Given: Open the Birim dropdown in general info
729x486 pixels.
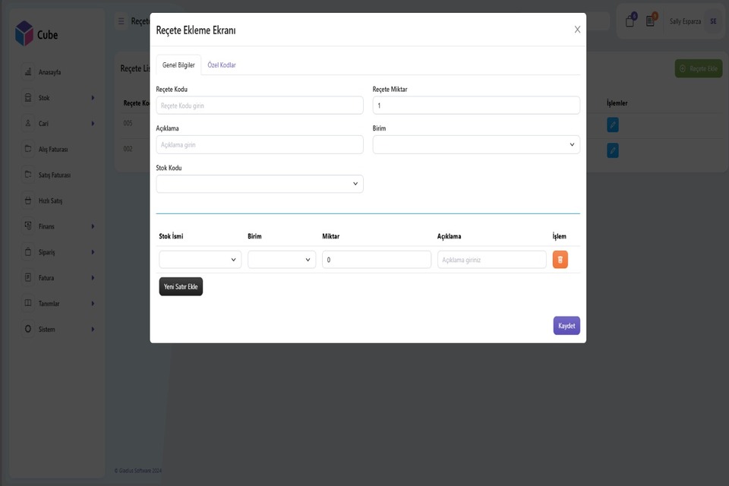Looking at the screenshot, I should point(476,144).
